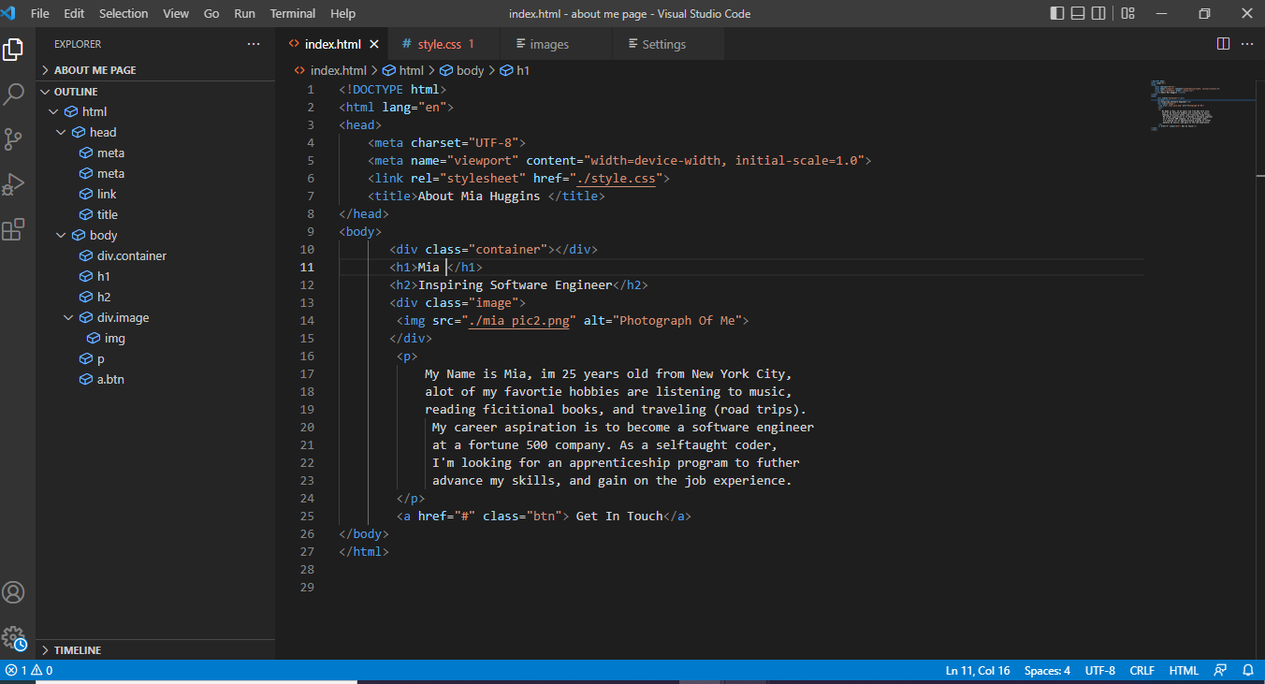Screen dimensions: 1265x684
Task: Click the Accounts icon in the activity bar
Action: (13, 591)
